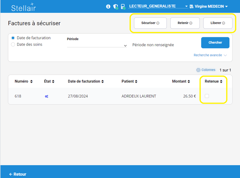Click the information icon in header
Screen dimensions: 240x178
point(108,7)
